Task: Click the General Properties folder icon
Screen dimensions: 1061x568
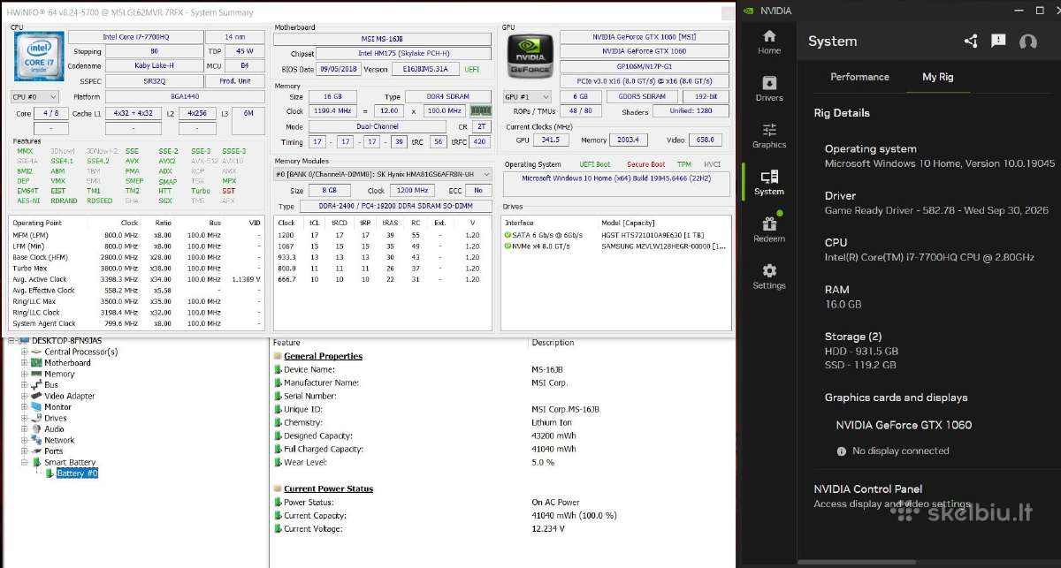Action: [x=278, y=356]
